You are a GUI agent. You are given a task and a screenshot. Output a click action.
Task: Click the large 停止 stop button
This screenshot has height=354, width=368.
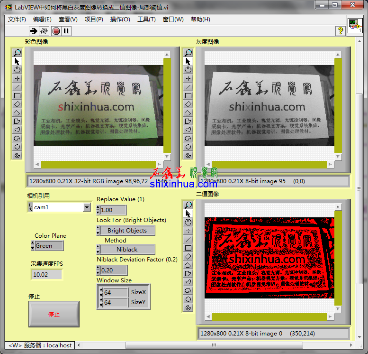(54, 314)
